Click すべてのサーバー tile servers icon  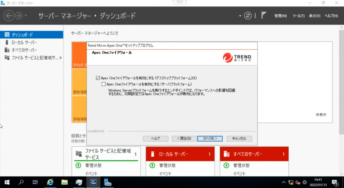click(x=227, y=154)
